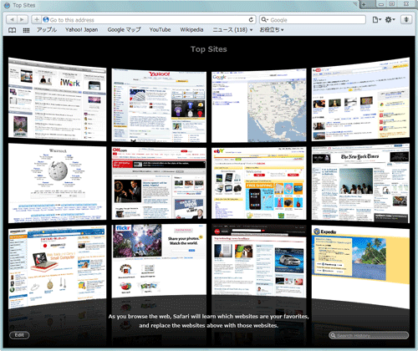The width and height of the screenshot is (418, 351).
Task: Click the bug report icon button
Action: coord(406,19)
